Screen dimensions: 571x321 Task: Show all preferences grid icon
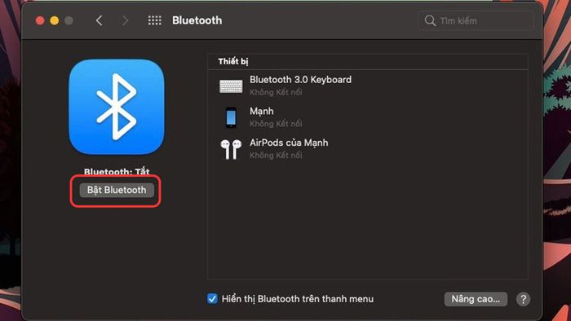pyautogui.click(x=154, y=20)
